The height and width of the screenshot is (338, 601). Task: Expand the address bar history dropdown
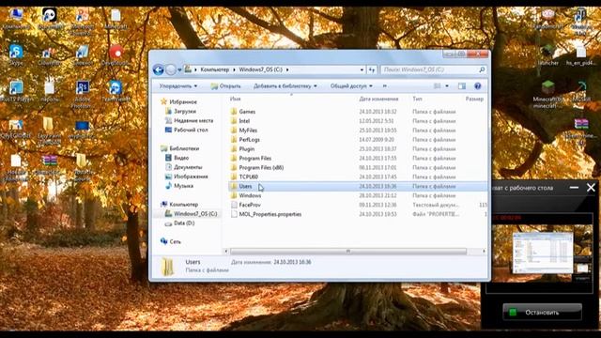362,69
